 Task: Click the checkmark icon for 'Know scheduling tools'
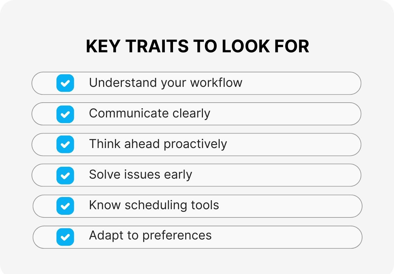(x=65, y=206)
